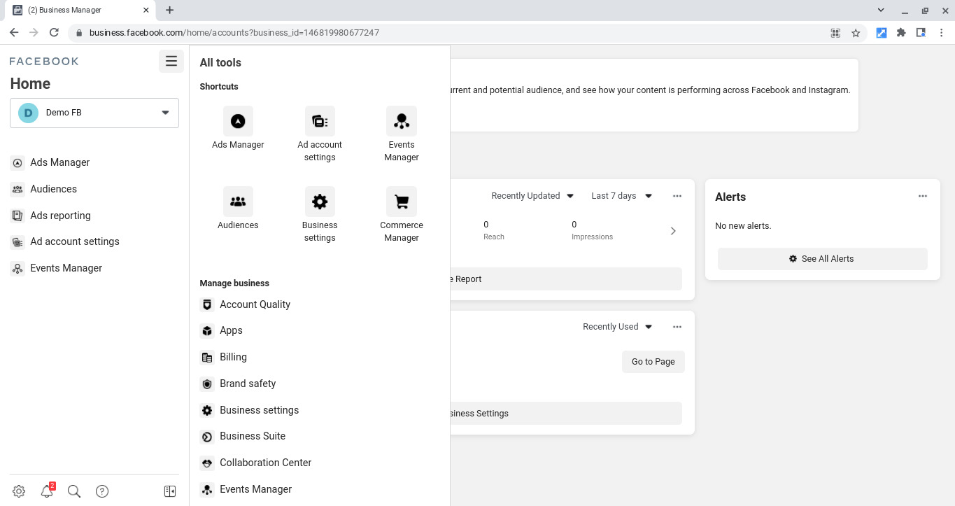Open a new Chrome tab

pos(169,10)
